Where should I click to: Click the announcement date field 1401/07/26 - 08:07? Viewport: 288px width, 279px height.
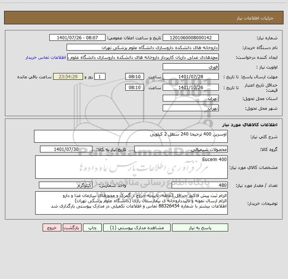77,37
